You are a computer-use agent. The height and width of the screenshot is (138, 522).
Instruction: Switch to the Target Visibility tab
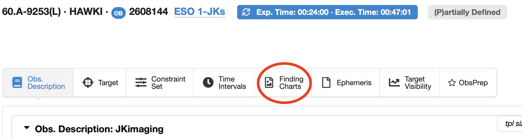(x=417, y=83)
